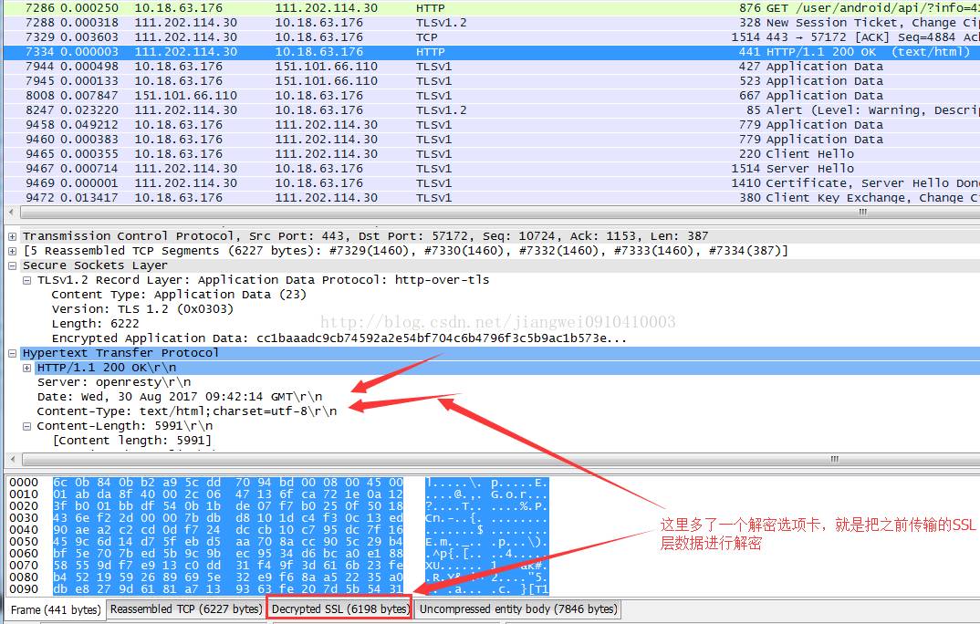Click Version: TLS 1.2 (0x0303) field
The image size is (980, 624).
click(x=142, y=309)
